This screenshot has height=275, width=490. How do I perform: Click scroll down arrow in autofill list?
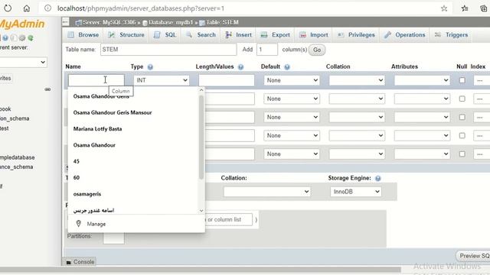tap(201, 211)
